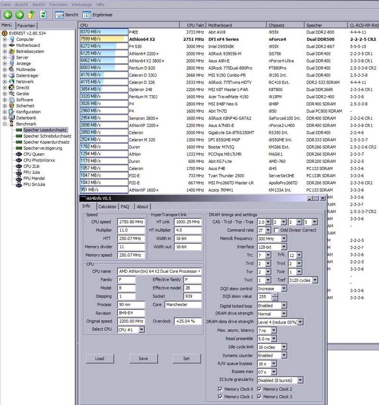379x405 pixels.
Task: Switch to the FAQ tab in A64Info
Action: coord(125,207)
